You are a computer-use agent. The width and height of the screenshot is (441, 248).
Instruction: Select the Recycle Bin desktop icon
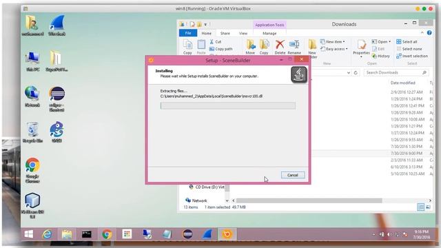[x=32, y=132]
